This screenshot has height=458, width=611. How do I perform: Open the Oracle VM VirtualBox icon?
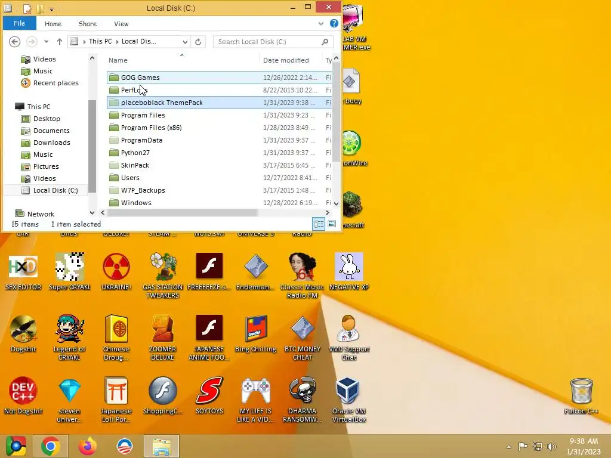[x=348, y=391]
